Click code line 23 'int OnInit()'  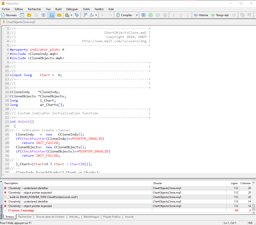coord(22,122)
